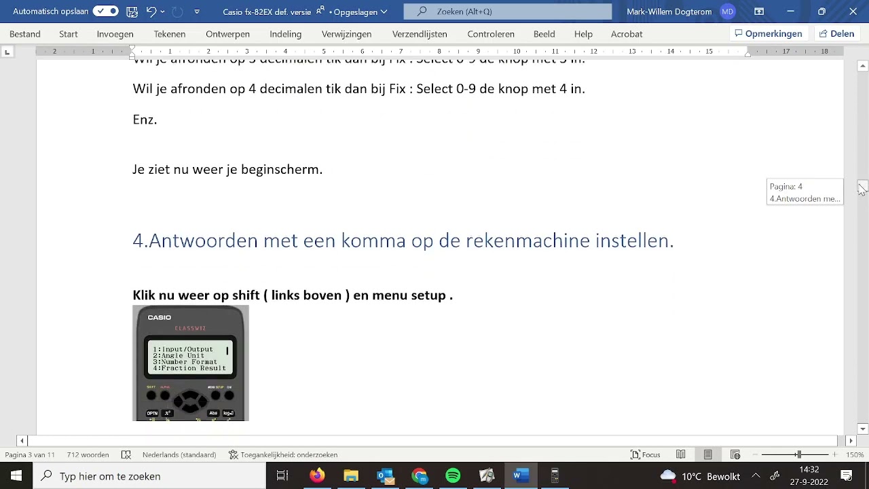Click the Casio calculator image in document
This screenshot has width=869, height=489.
pyautogui.click(x=191, y=363)
